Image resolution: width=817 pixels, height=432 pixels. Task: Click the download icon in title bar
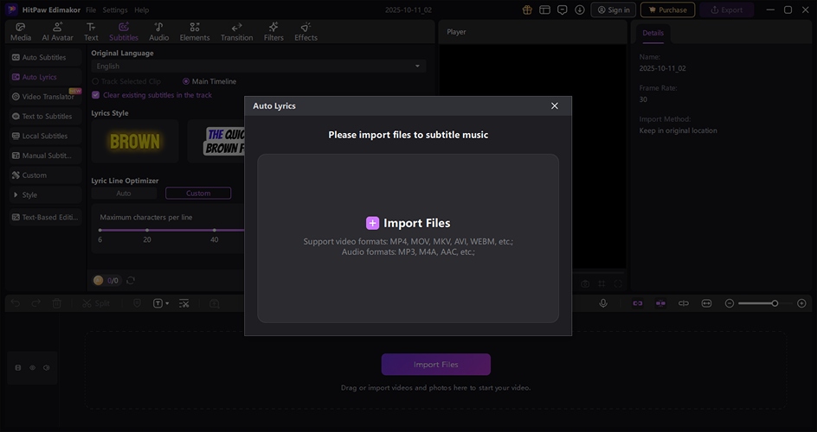pos(580,10)
